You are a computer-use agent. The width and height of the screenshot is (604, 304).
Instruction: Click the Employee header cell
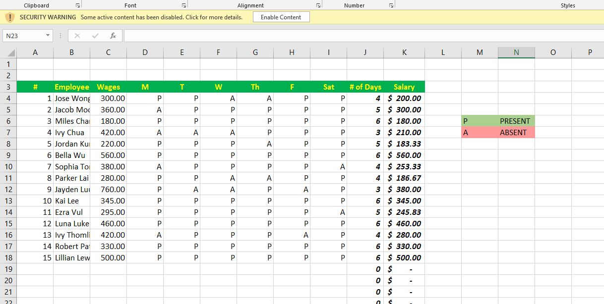coord(72,87)
